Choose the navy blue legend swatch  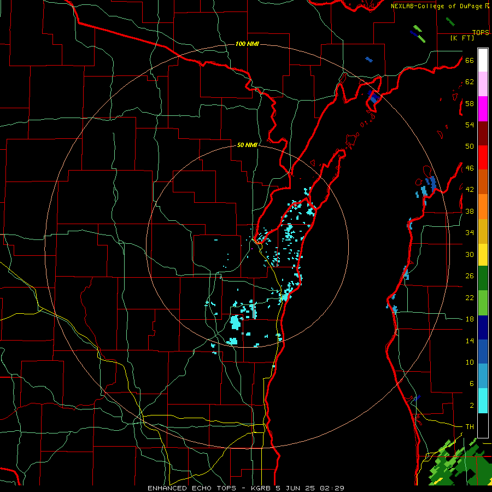click(483, 327)
